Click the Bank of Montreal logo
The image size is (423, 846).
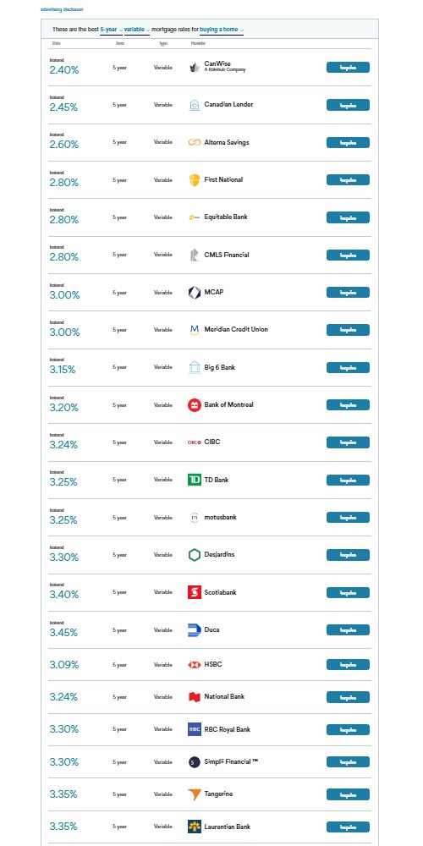point(195,404)
